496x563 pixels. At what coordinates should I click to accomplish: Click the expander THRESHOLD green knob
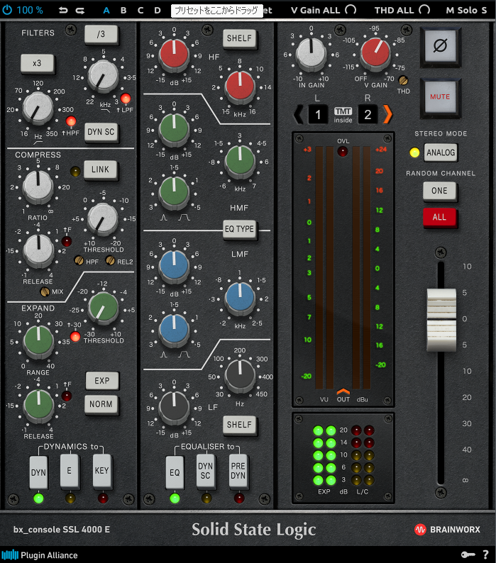(104, 307)
